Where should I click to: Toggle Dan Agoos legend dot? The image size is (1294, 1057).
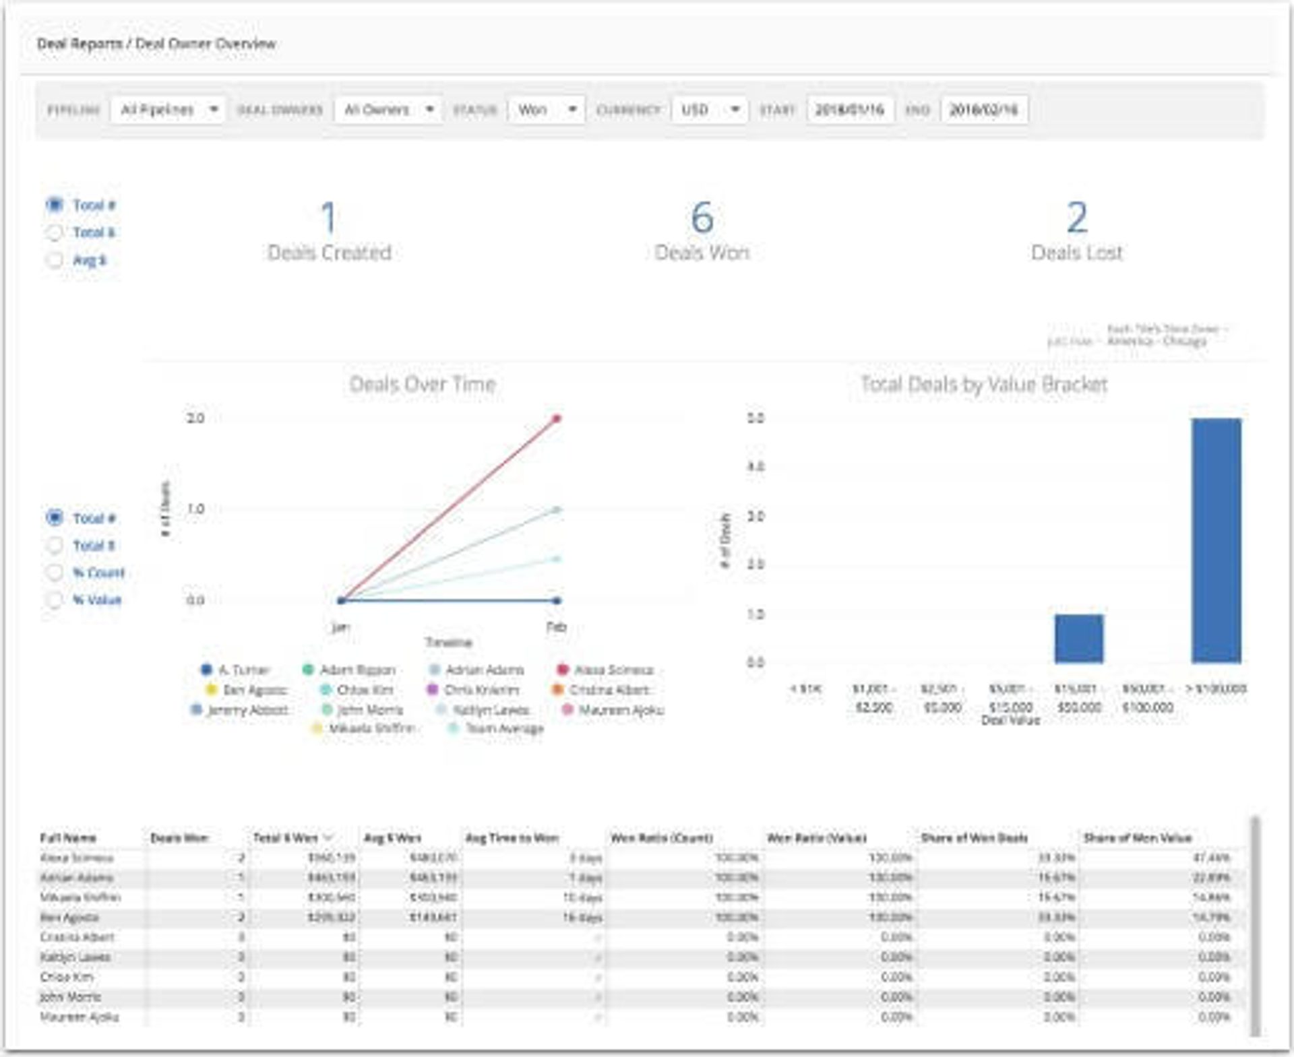(211, 690)
